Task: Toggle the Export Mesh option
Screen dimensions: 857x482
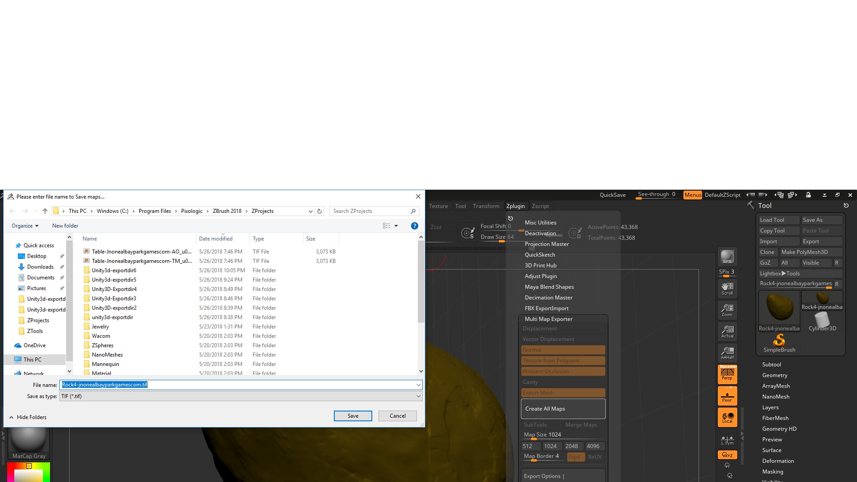Action: click(x=563, y=393)
